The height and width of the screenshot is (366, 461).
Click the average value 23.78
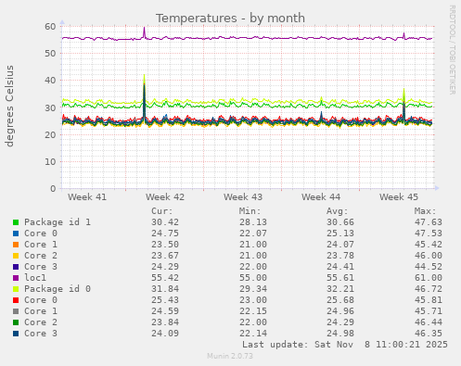340,256
